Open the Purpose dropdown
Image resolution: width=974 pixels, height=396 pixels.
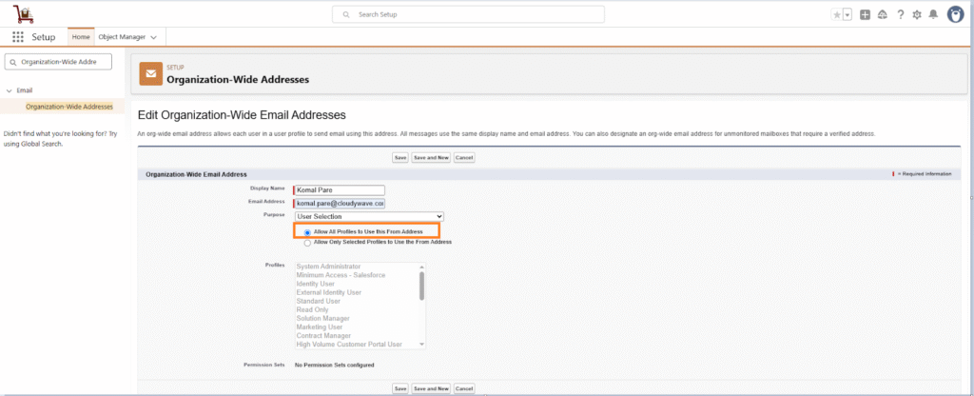pyautogui.click(x=369, y=216)
